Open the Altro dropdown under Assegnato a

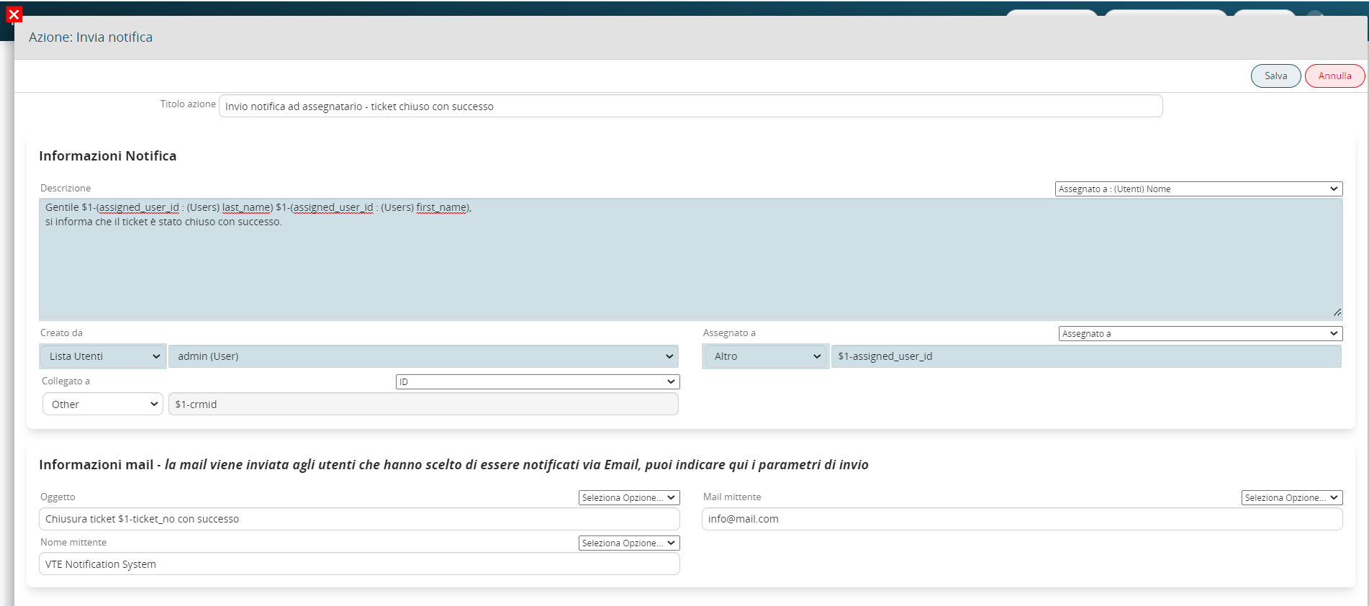tap(765, 356)
